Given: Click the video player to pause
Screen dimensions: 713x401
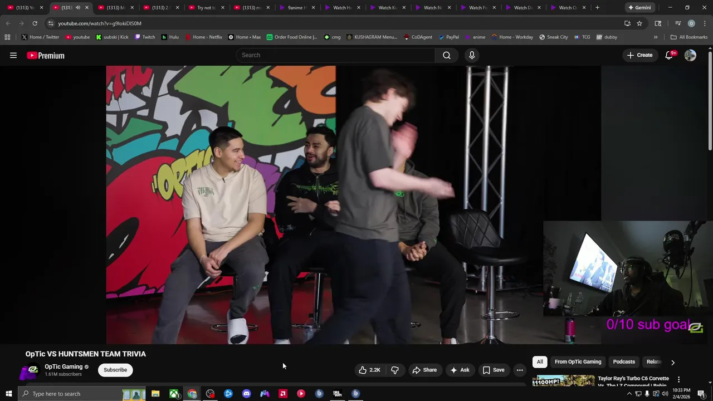Looking at the screenshot, I should click(x=353, y=204).
